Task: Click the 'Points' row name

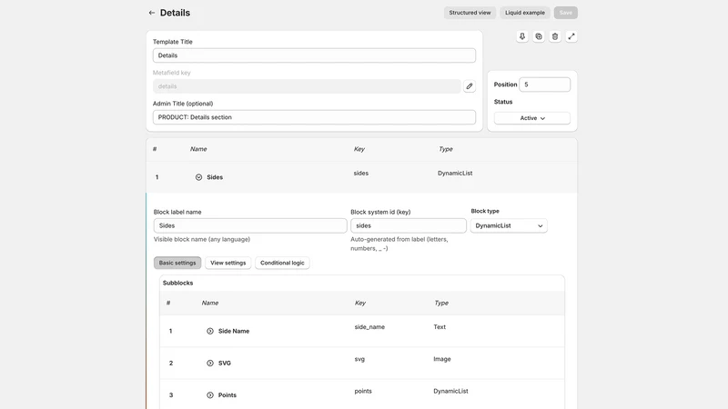Action: [227, 395]
